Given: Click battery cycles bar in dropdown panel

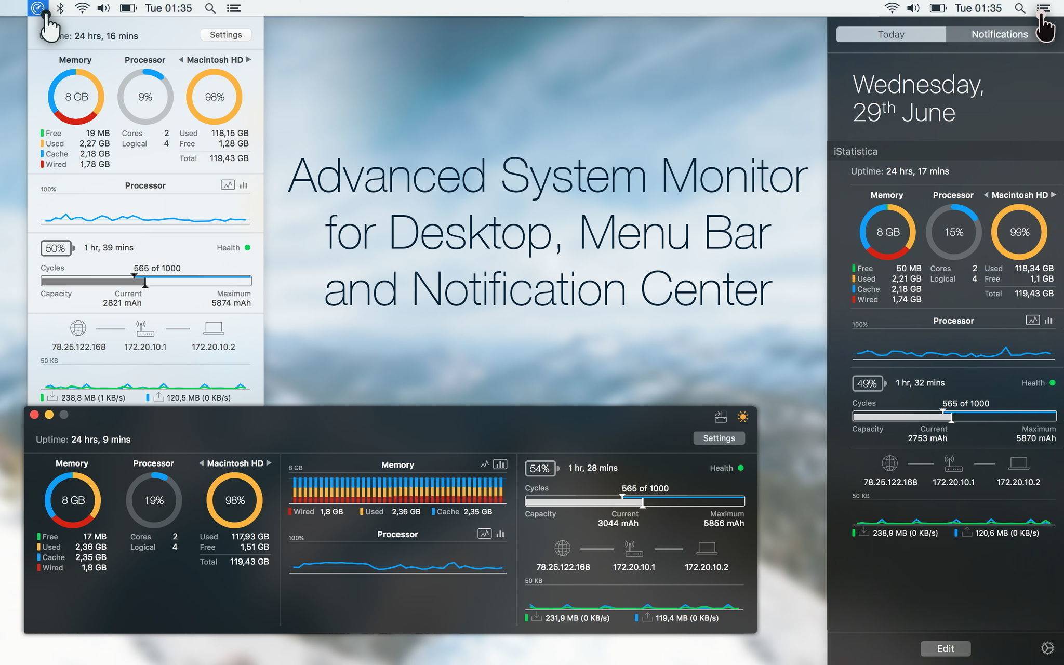Looking at the screenshot, I should (x=146, y=281).
